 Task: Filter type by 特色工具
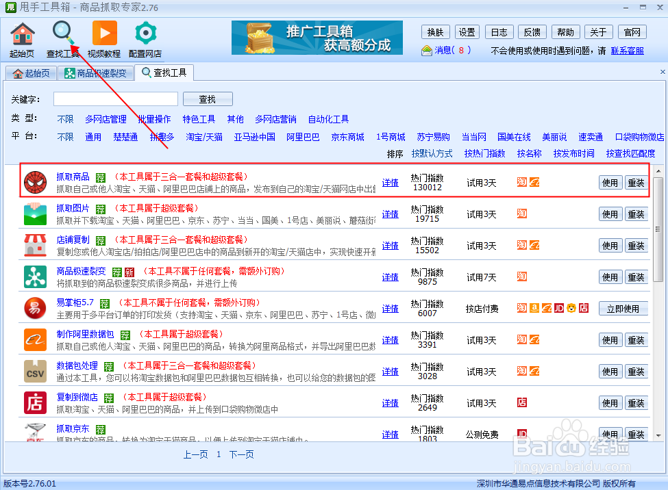(199, 119)
